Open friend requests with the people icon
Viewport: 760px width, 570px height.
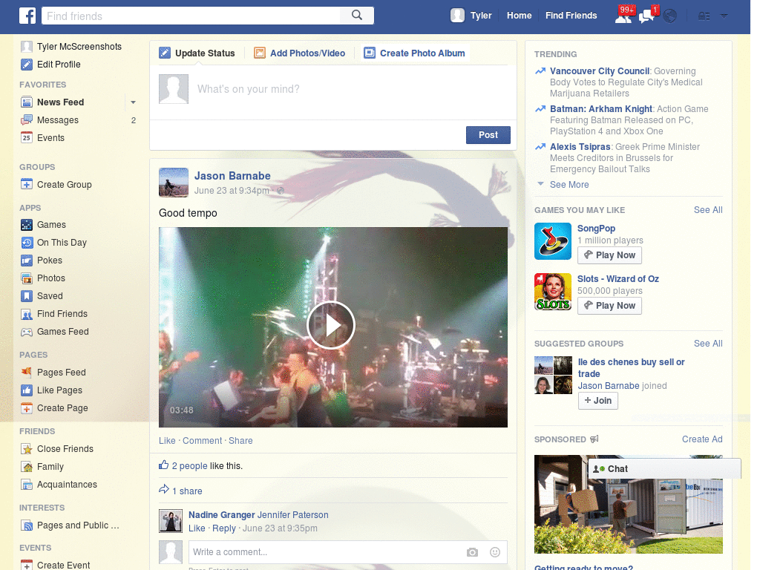click(623, 15)
